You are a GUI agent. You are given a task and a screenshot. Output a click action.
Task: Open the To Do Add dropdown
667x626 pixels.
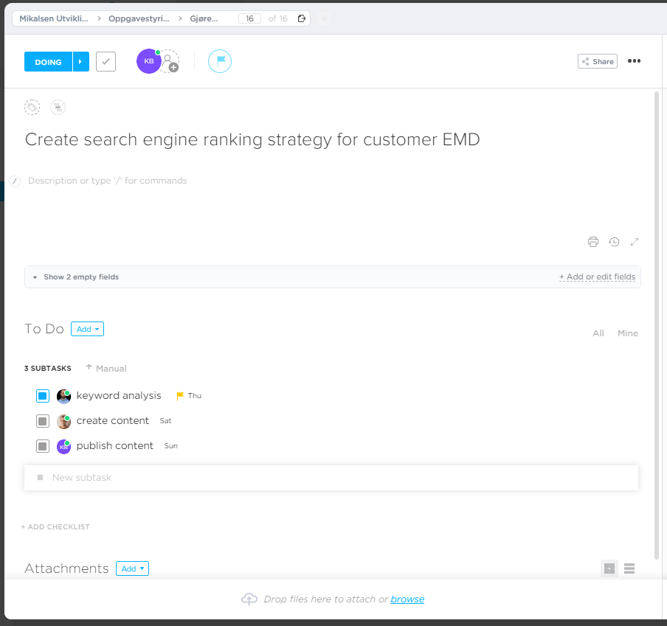click(87, 329)
